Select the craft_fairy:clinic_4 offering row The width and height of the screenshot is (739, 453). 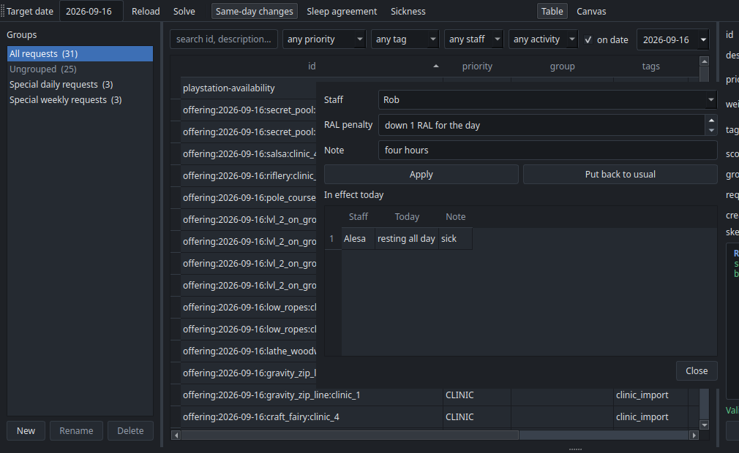coord(434,416)
